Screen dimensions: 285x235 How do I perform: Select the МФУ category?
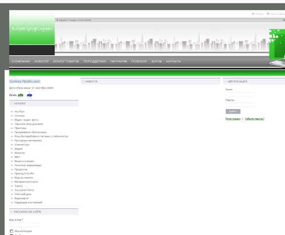tap(17, 157)
